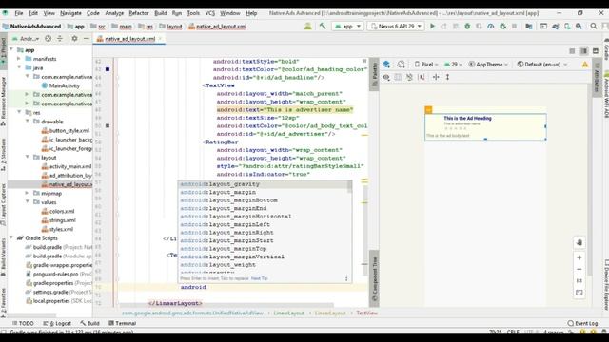Click the Next Tip link in autocomplete
Screen dimensions: 609x342
pyautogui.click(x=259, y=278)
